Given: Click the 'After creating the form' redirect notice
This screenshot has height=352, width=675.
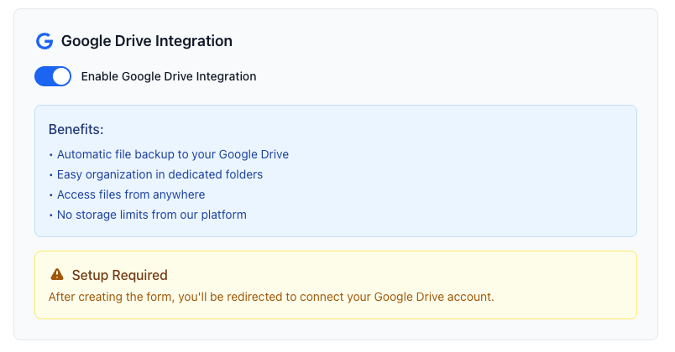Looking at the screenshot, I should pyautogui.click(x=271, y=297).
